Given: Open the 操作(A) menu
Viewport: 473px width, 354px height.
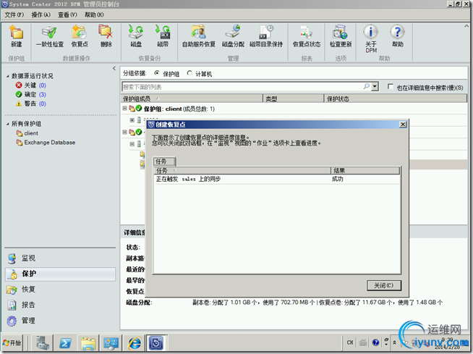Looking at the screenshot, I should tap(41, 14).
